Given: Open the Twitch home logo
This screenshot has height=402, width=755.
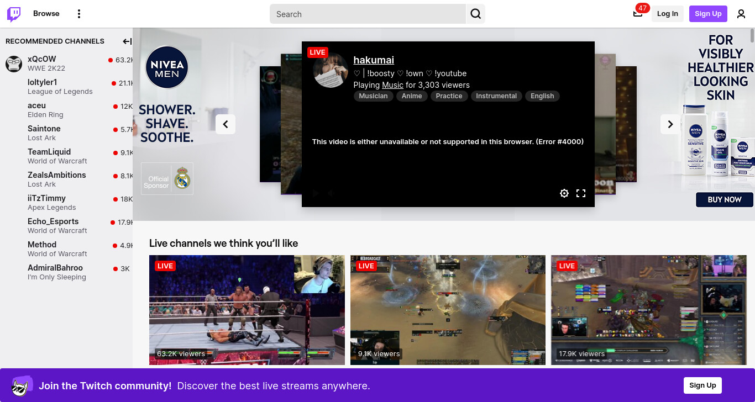Looking at the screenshot, I should (14, 14).
